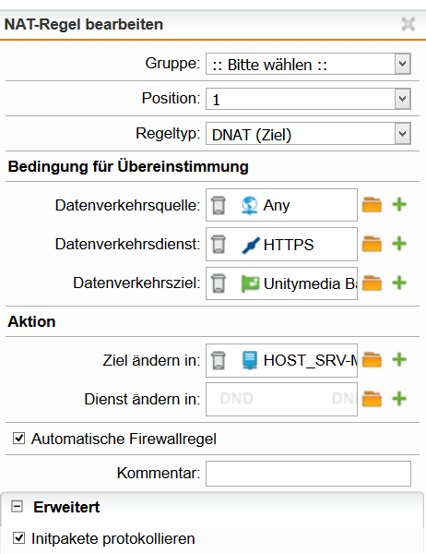Remove Unitymedia entry using trash icon
Image resolution: width=426 pixels, height=554 pixels.
[219, 283]
